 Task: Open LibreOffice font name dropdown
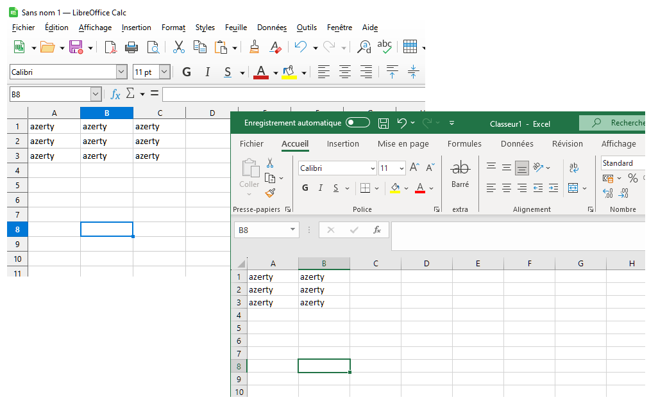point(121,72)
